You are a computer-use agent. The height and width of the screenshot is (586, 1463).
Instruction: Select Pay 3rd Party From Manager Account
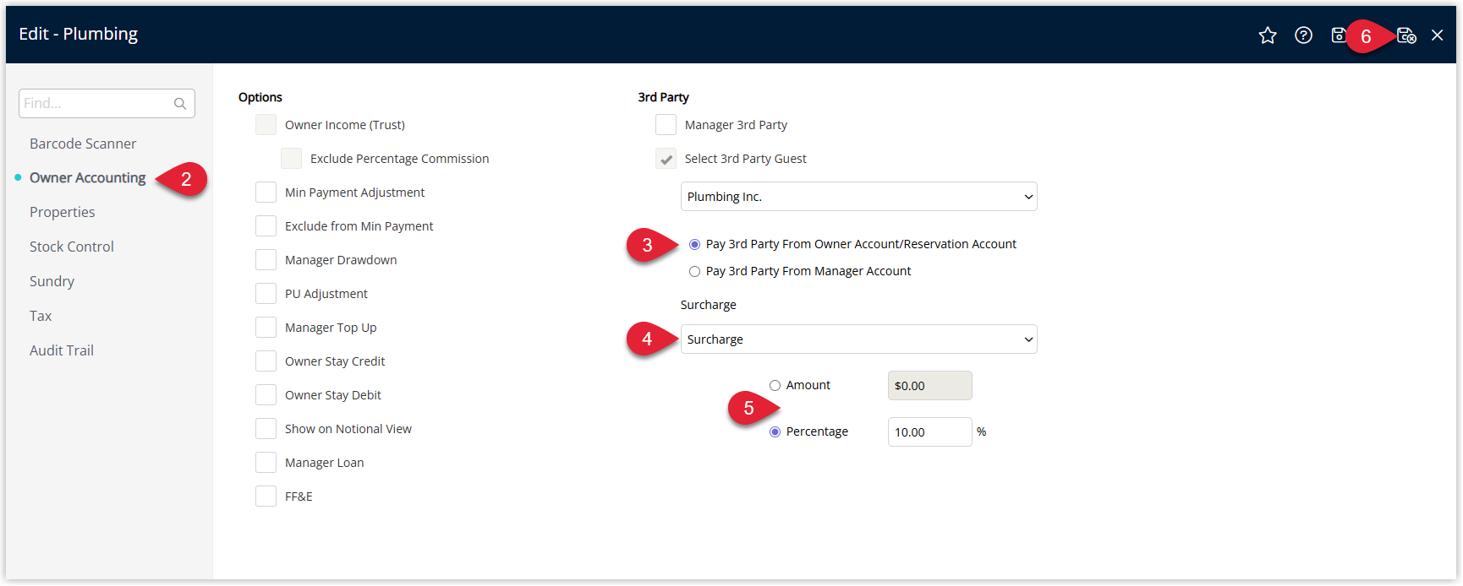[x=694, y=271]
